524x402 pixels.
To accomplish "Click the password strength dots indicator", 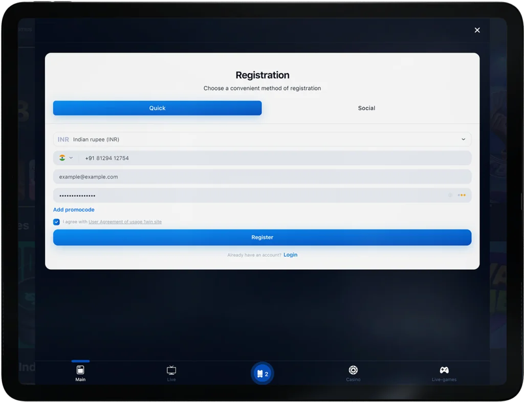I will pyautogui.click(x=462, y=195).
